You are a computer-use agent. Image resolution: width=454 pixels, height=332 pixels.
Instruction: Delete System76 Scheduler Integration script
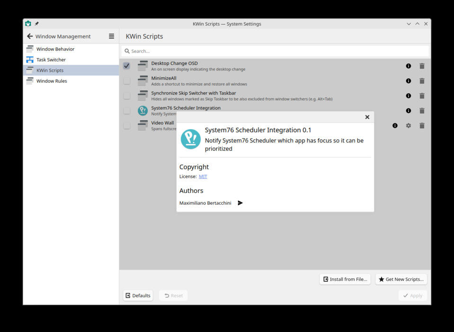[422, 111]
